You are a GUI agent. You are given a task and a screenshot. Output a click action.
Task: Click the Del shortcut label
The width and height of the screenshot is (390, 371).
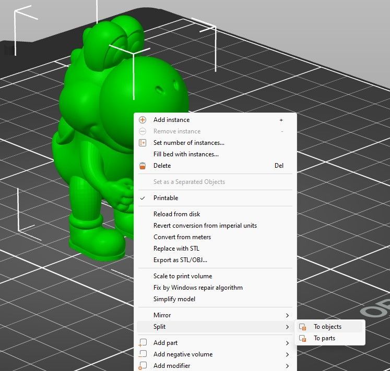(x=279, y=166)
